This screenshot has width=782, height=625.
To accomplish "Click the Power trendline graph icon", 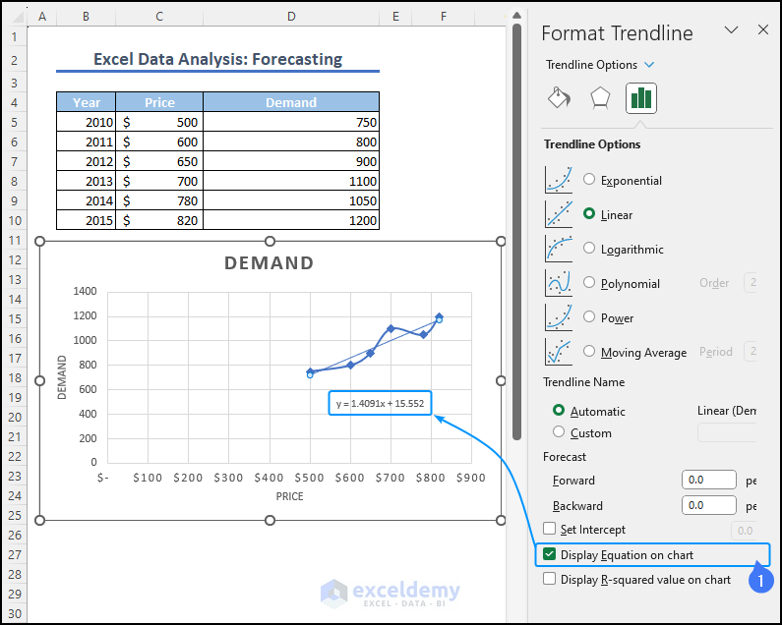I will click(x=559, y=317).
